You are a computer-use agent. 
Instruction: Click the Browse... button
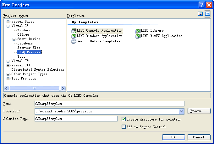tap(199, 111)
